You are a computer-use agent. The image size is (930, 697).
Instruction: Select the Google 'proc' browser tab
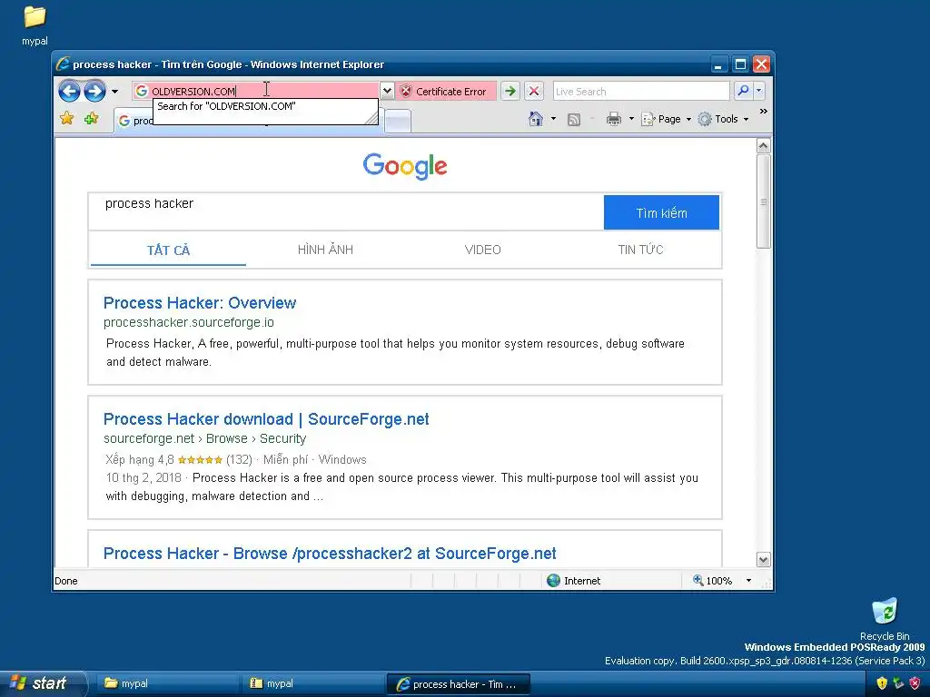134,121
